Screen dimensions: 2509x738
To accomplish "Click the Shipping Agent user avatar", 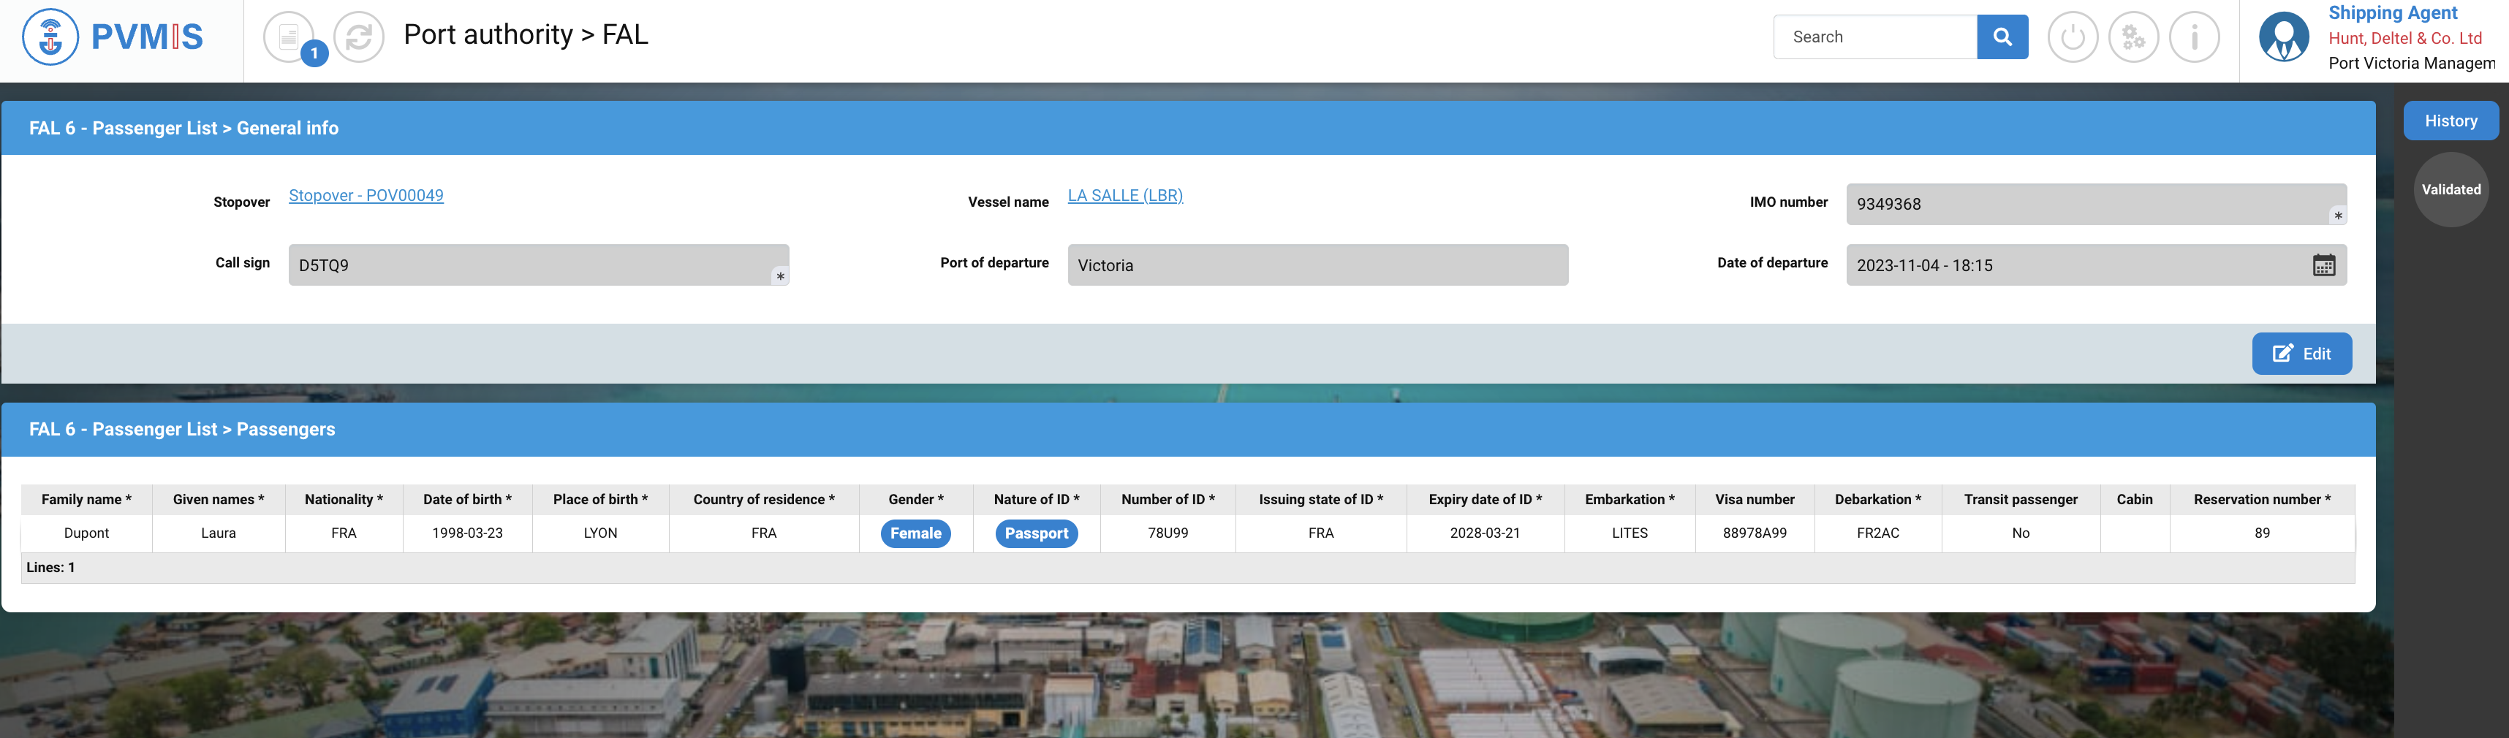I will (2283, 37).
